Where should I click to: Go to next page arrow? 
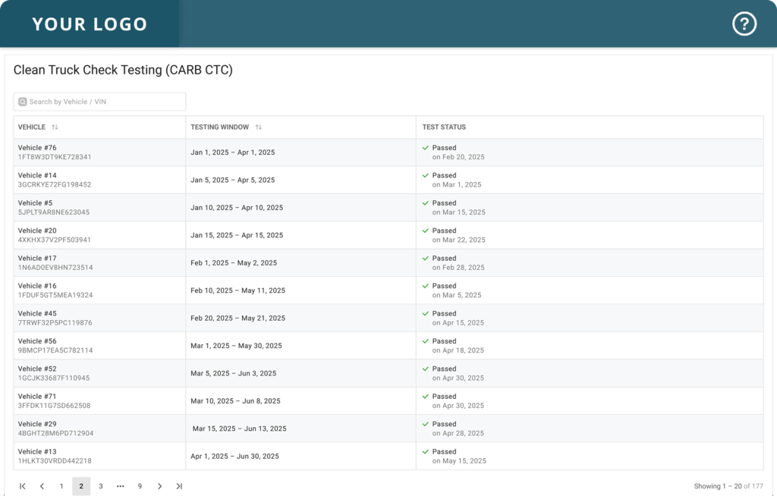[x=159, y=486]
